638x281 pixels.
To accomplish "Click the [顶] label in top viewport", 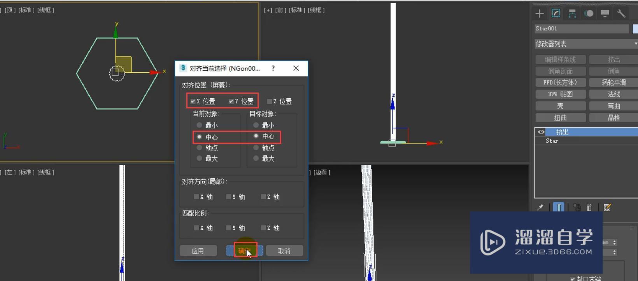I will coord(10,10).
